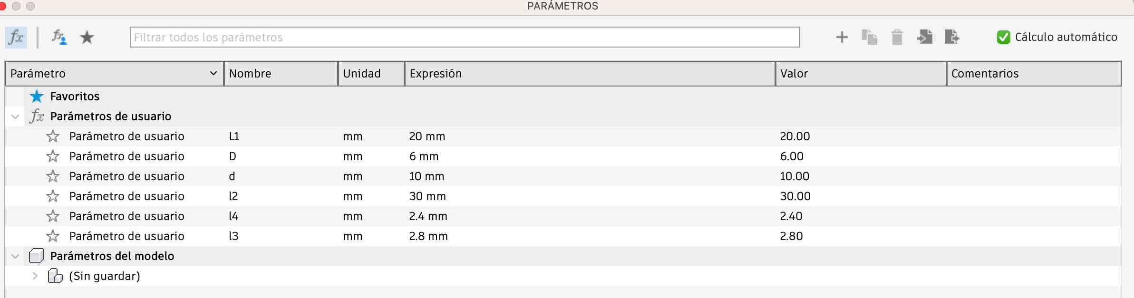Screen dimensions: 1134x298
Task: Click the export parameters icon
Action: [x=952, y=37]
